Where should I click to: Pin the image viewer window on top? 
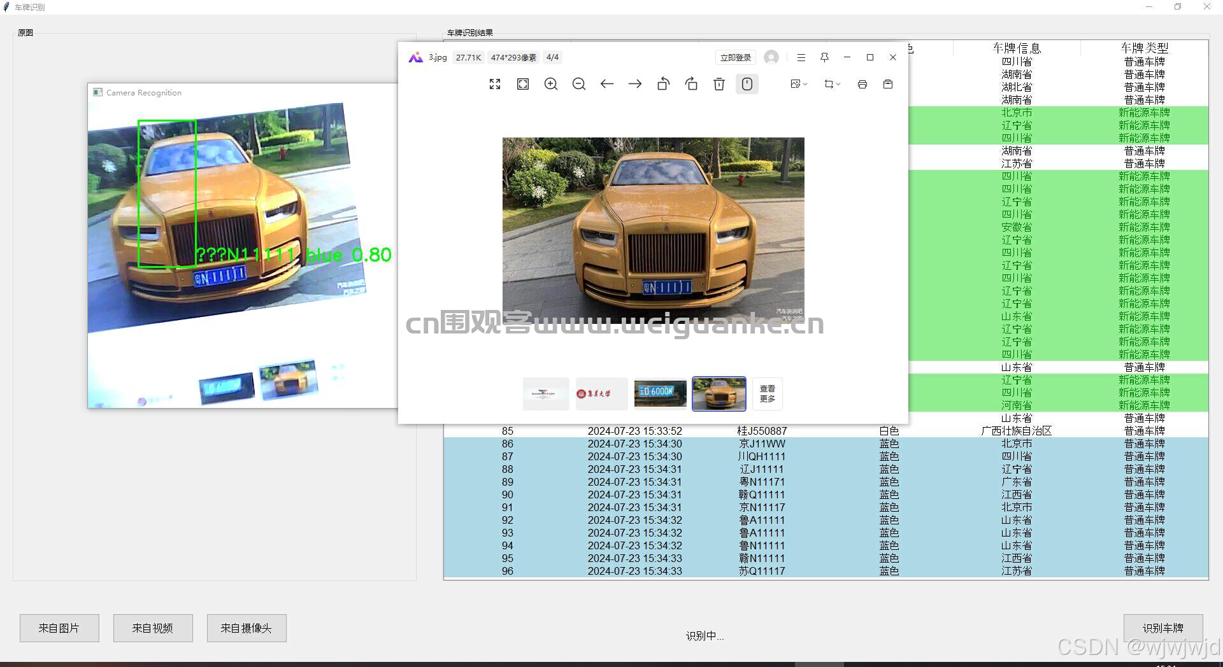[x=824, y=57]
